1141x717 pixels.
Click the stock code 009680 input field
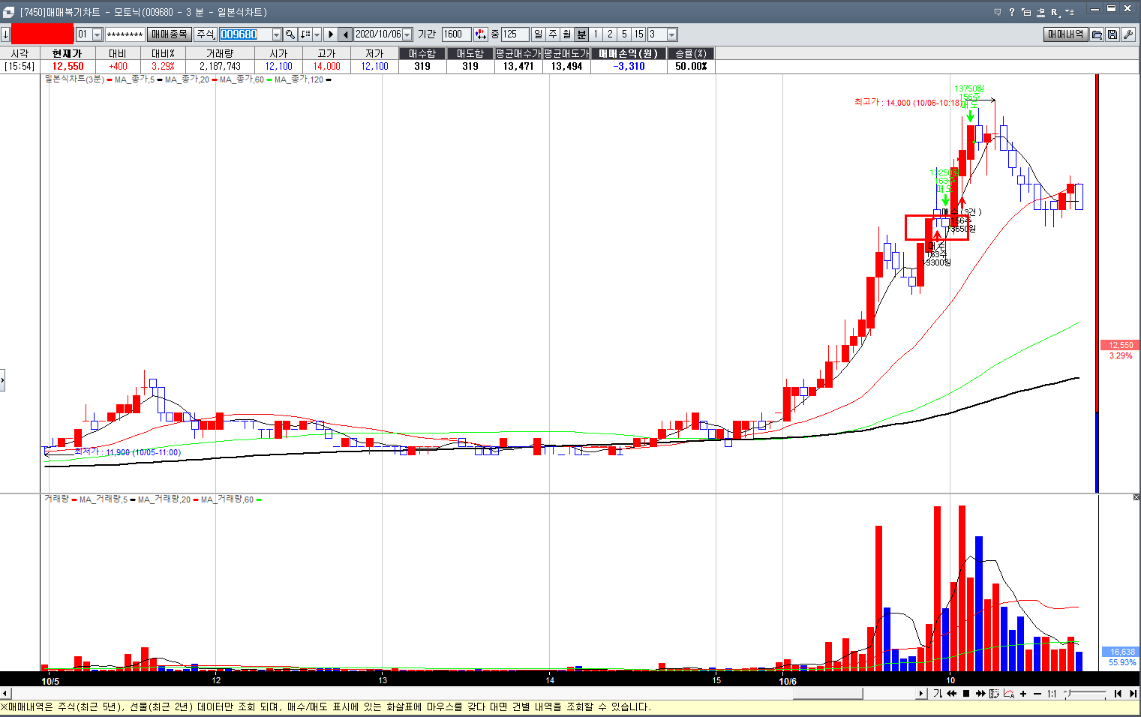[x=245, y=34]
